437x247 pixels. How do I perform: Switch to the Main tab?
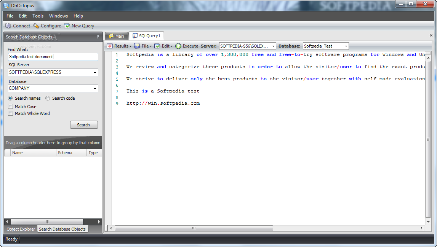[x=117, y=36]
